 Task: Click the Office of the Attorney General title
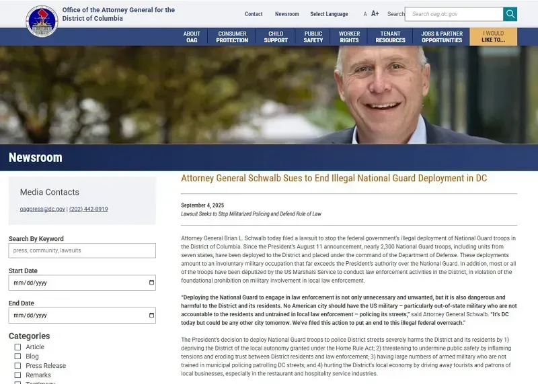[118, 14]
